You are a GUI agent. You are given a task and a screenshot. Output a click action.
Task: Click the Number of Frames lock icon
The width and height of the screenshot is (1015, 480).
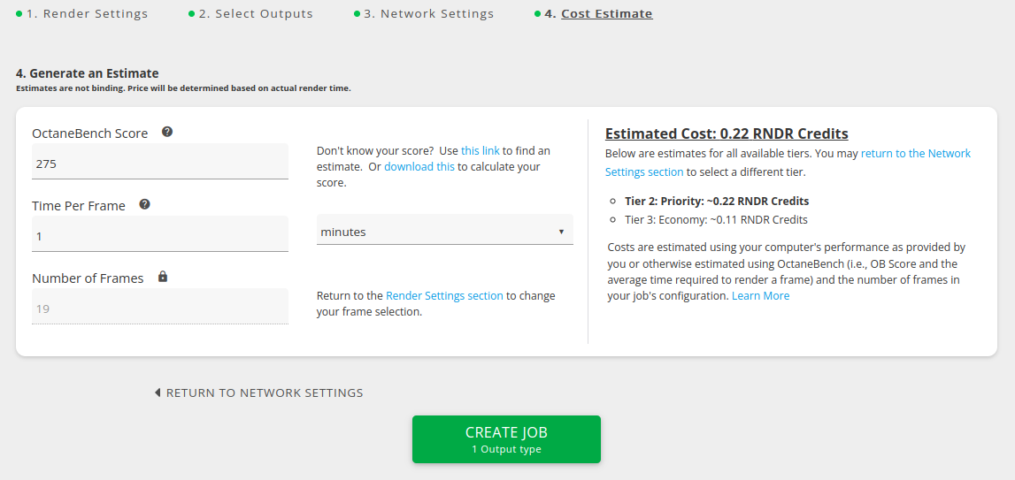[x=163, y=277]
